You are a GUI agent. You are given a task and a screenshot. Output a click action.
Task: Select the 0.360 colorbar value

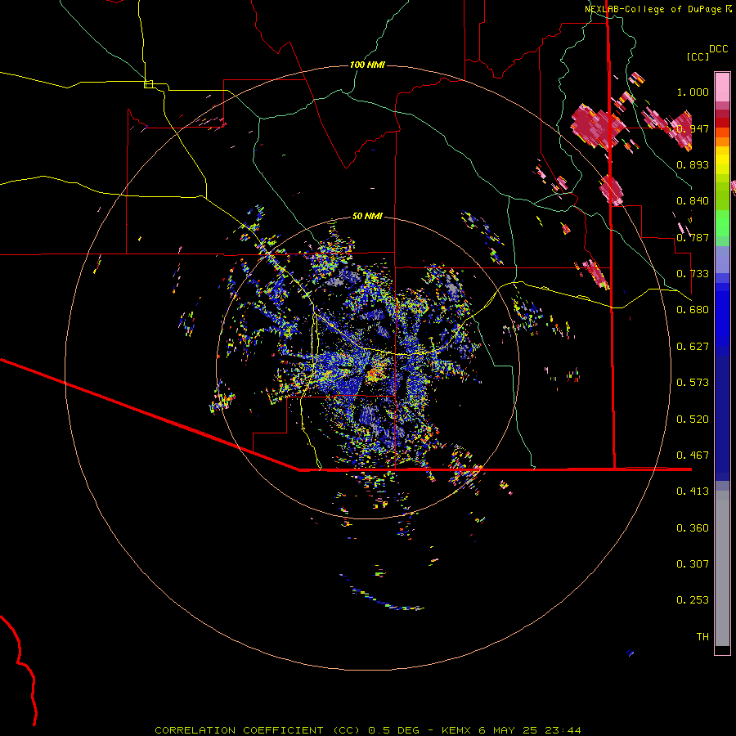(693, 528)
